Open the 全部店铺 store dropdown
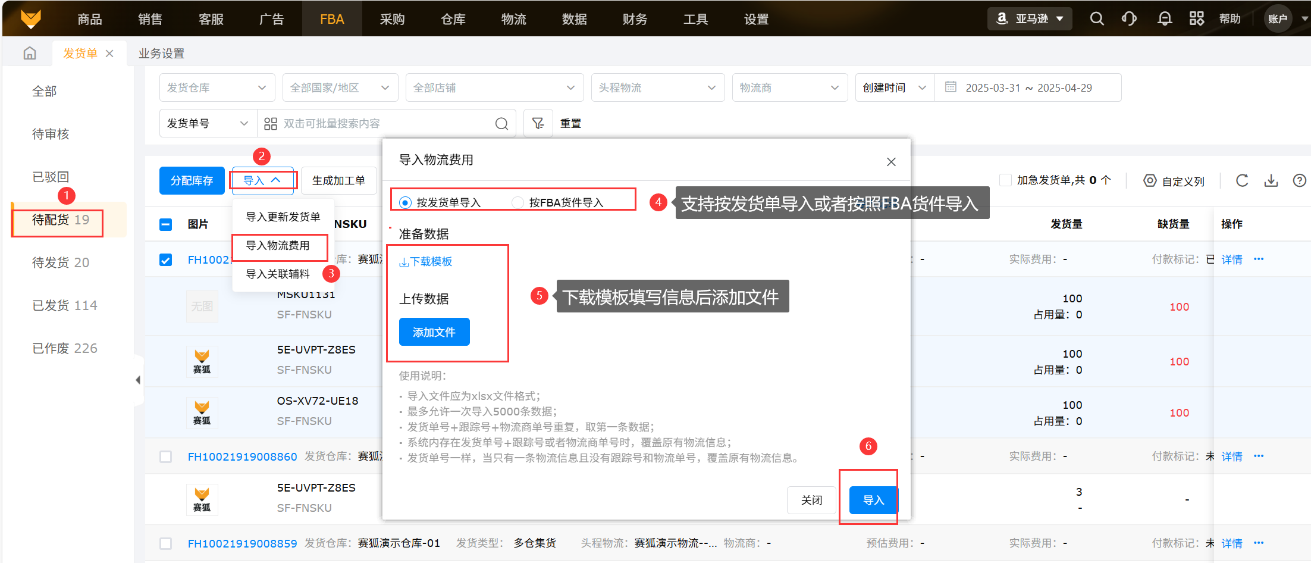 [494, 88]
